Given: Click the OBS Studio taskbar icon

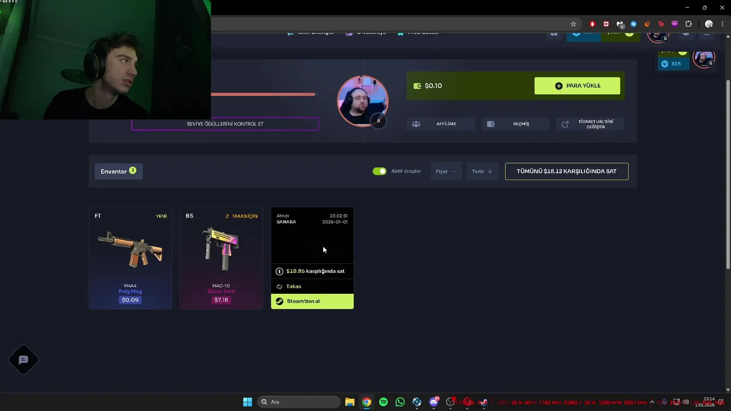Looking at the screenshot, I should click(x=450, y=402).
